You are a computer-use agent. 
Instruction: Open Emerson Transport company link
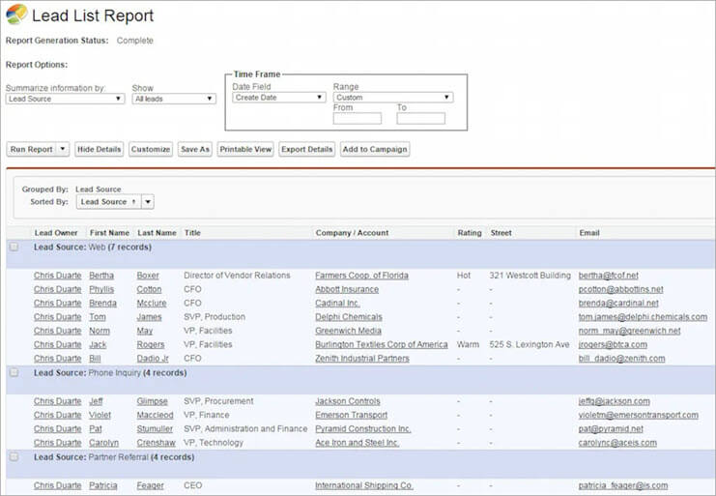[351, 415]
